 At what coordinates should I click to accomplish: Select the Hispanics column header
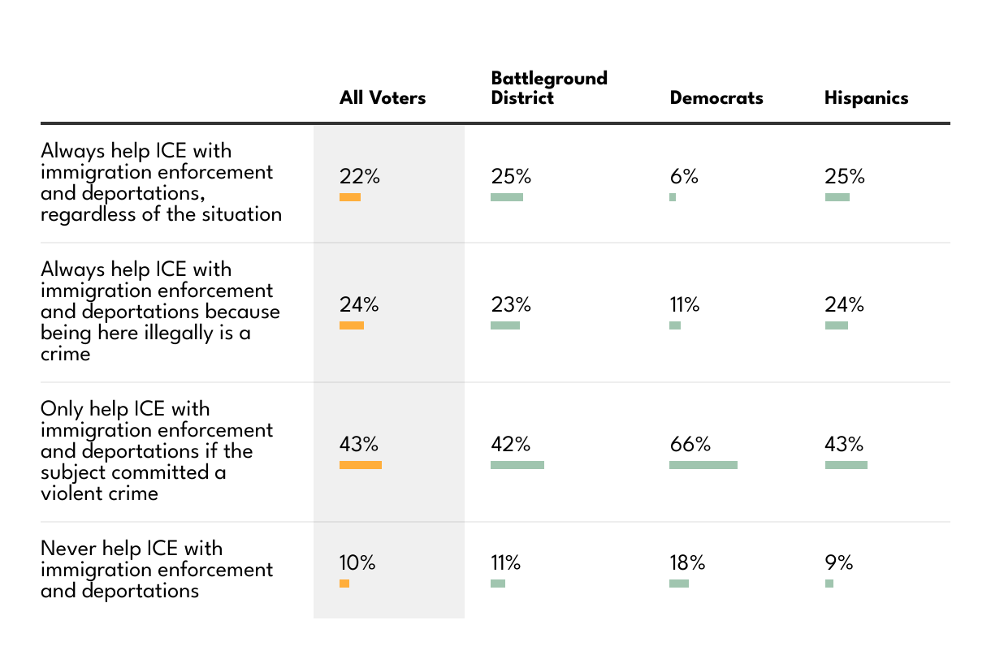pyautogui.click(x=866, y=98)
